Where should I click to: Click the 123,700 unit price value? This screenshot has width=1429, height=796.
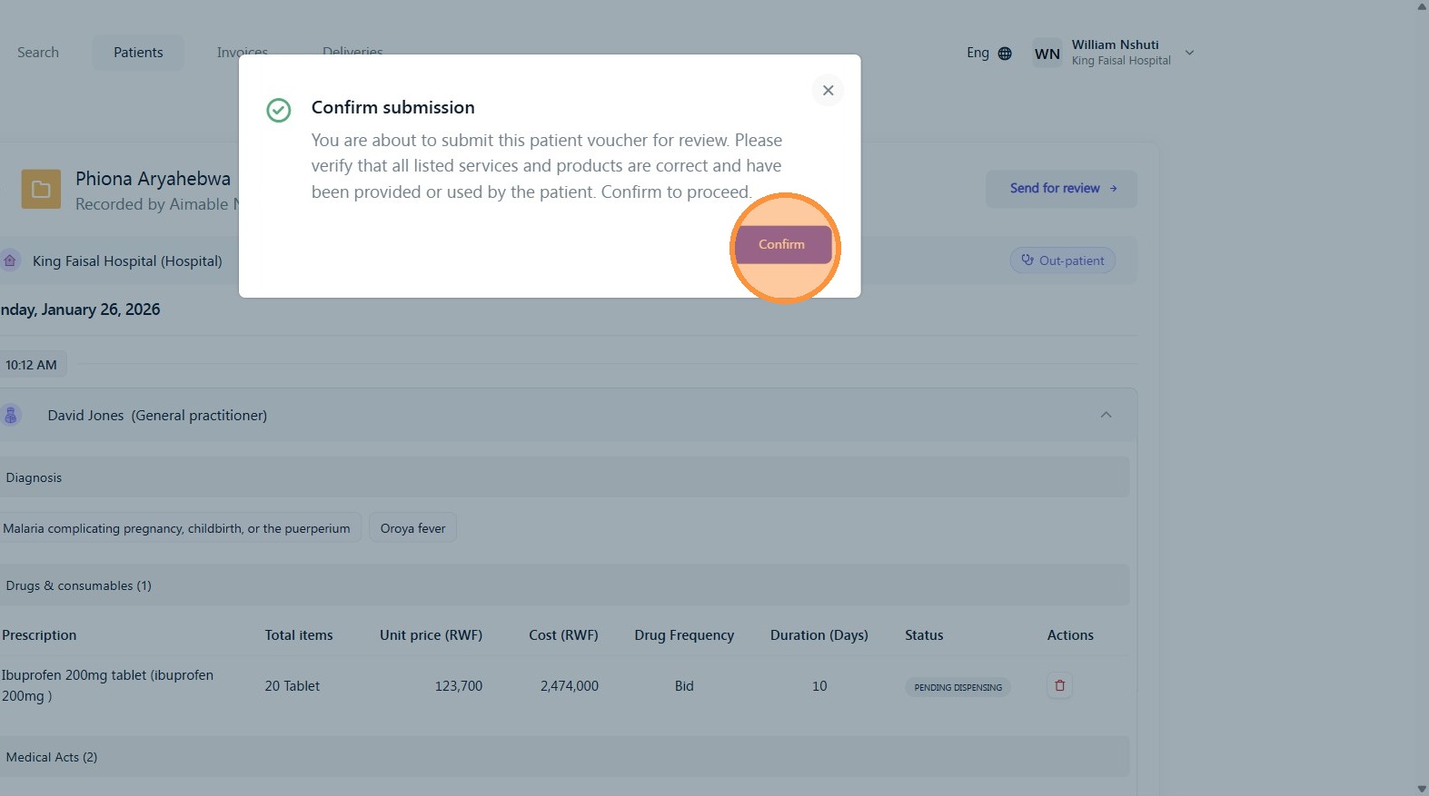pos(459,686)
